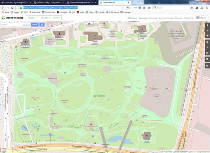Zoom in on the map
Image resolution: width=210 pixels, height=153 pixels.
click(x=208, y=25)
